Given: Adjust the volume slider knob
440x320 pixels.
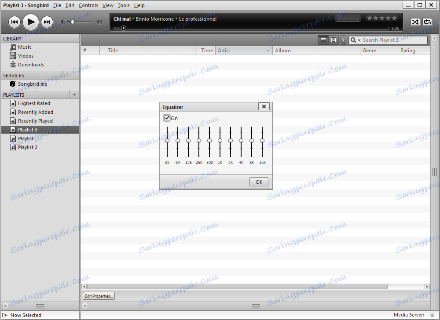Looking at the screenshot, I should (x=73, y=22).
